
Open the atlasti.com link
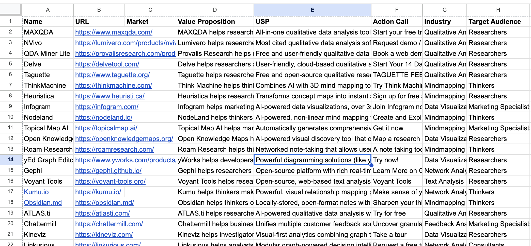[102, 213]
